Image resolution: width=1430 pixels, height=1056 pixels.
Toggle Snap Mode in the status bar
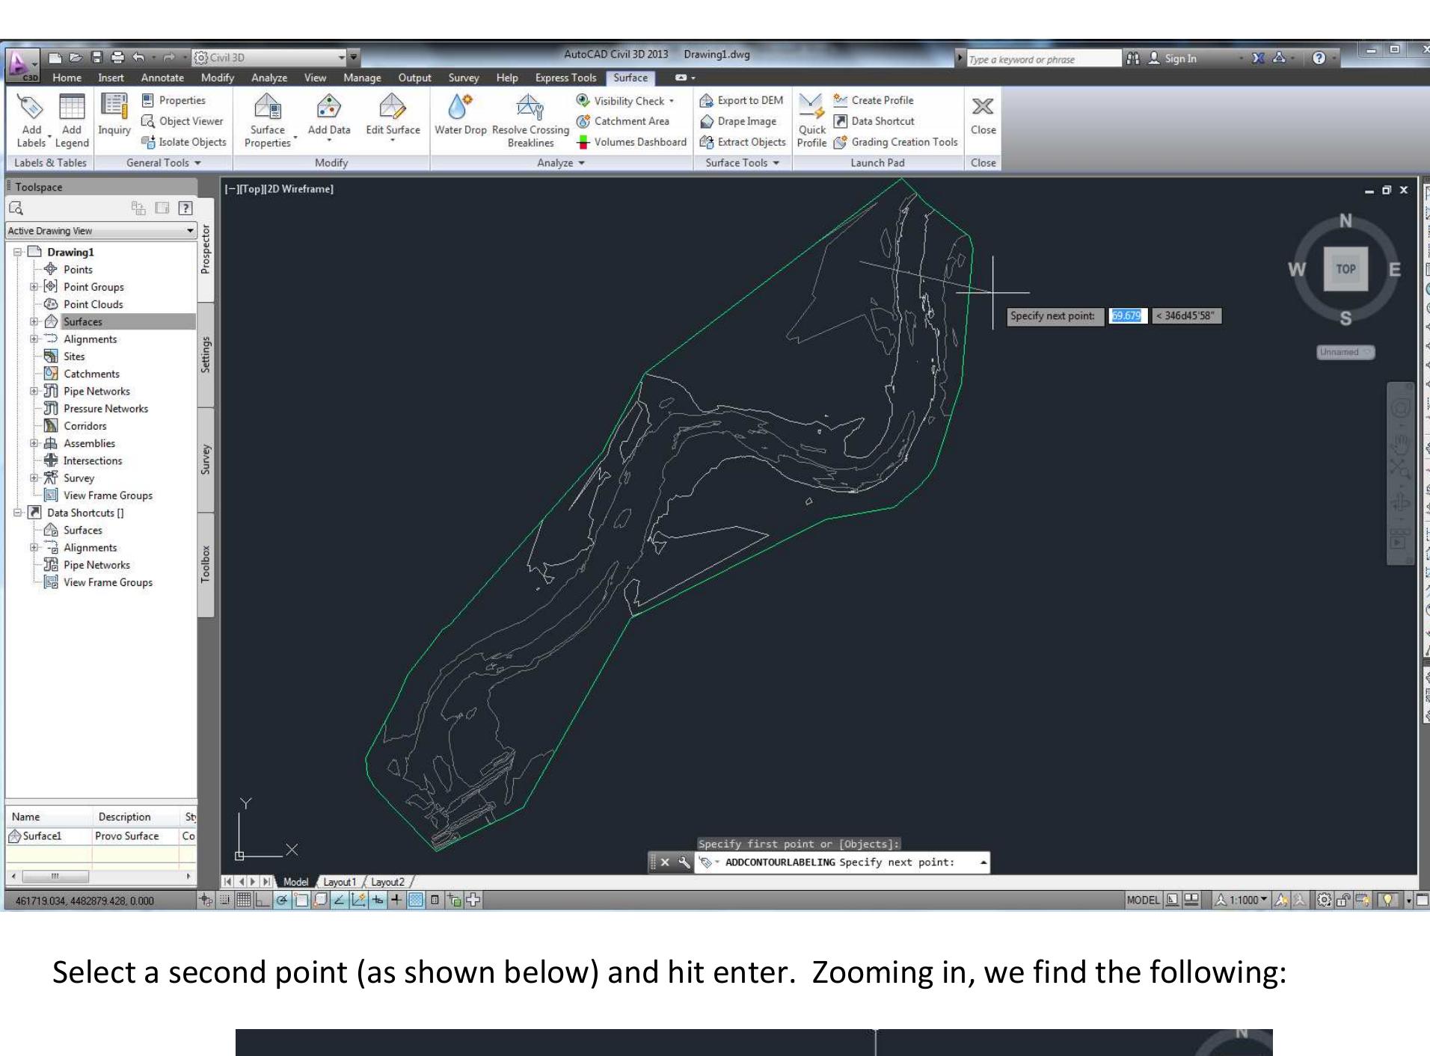click(224, 900)
